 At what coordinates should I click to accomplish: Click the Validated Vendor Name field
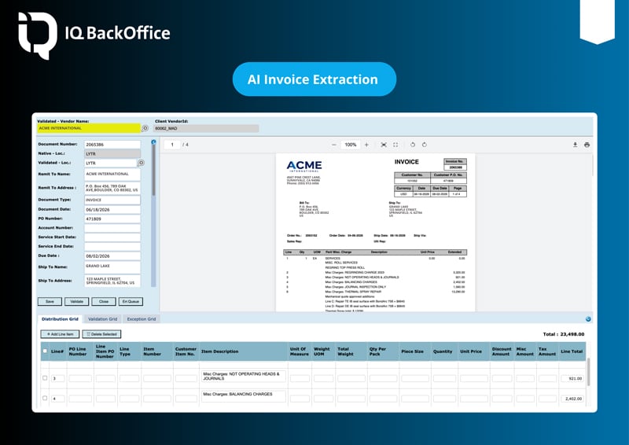coord(89,128)
